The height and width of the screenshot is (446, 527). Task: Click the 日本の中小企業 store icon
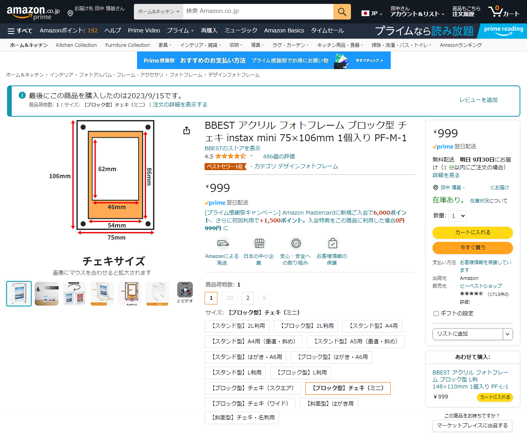tap(259, 243)
